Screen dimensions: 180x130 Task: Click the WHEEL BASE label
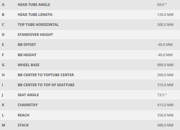(x=28, y=65)
